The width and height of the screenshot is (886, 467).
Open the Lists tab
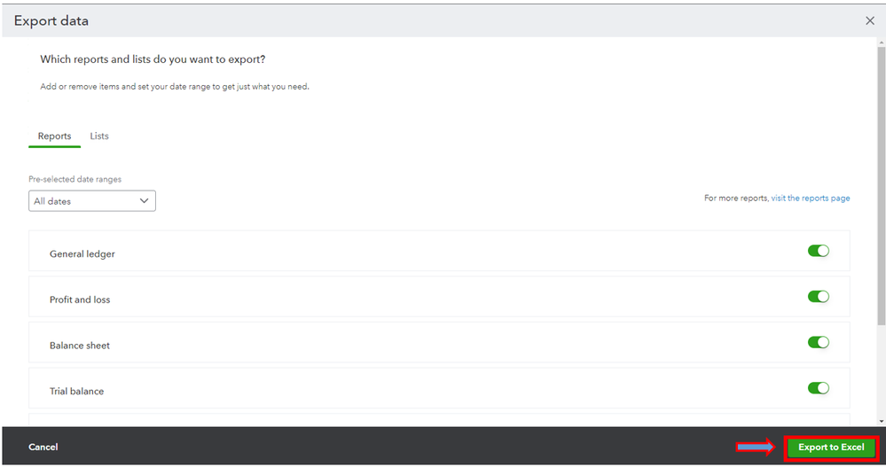click(98, 136)
